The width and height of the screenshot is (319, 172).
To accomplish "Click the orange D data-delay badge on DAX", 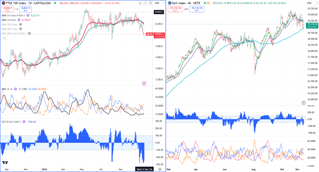I will pos(208,3).
